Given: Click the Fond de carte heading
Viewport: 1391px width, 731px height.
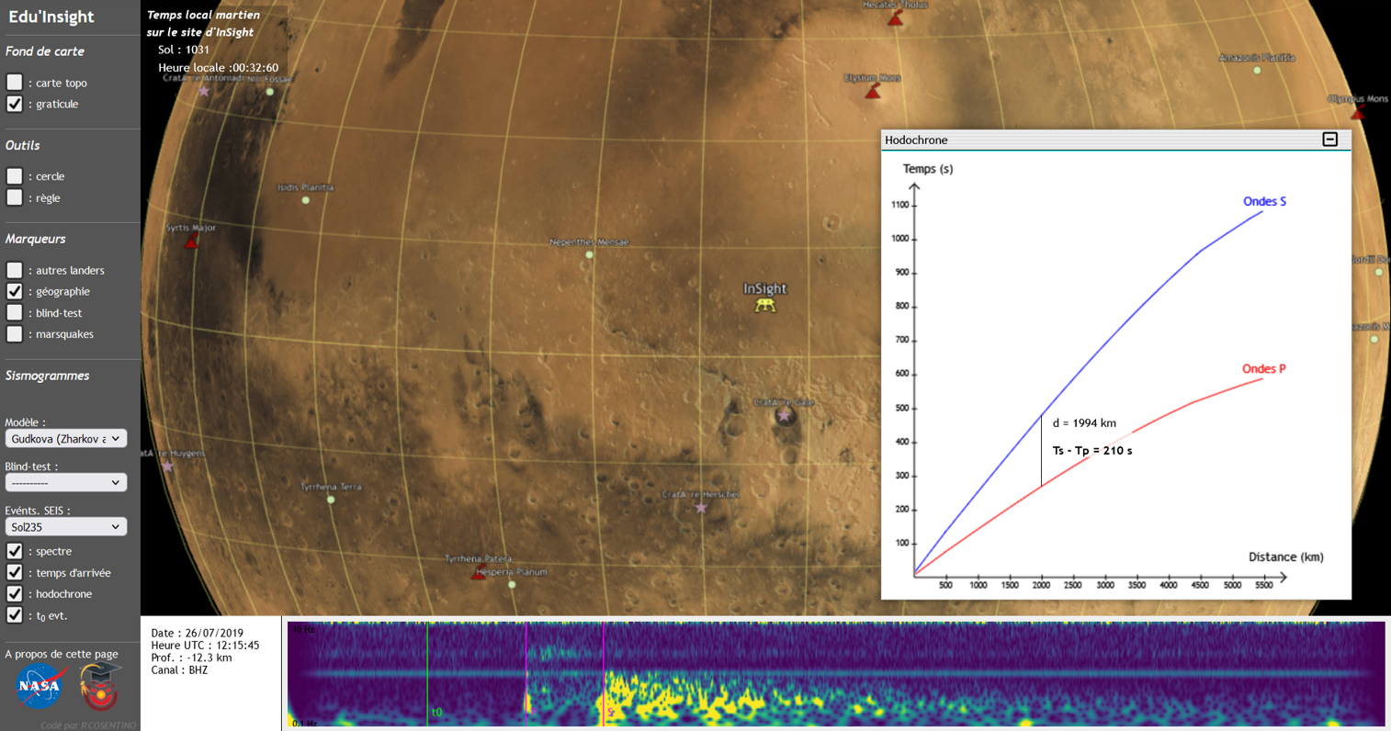Looking at the screenshot, I should click(x=44, y=51).
